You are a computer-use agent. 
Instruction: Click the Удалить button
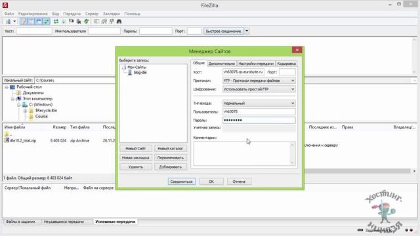click(136, 167)
